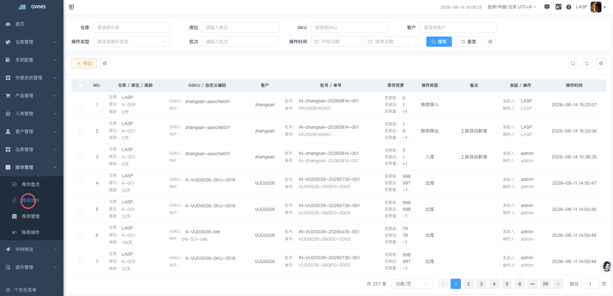This screenshot has height=296, width=613.
Task: Click the 导出 export button
Action: (x=84, y=63)
